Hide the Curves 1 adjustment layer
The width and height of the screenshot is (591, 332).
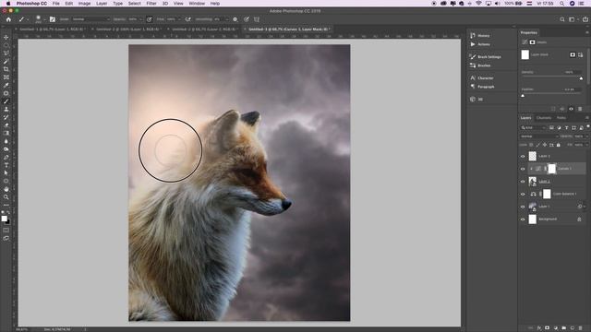click(x=523, y=169)
